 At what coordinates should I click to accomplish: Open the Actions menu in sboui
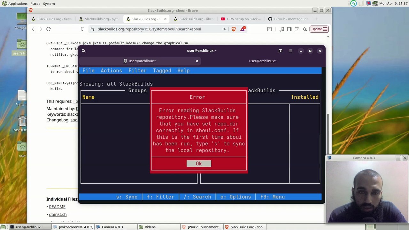pyautogui.click(x=111, y=71)
